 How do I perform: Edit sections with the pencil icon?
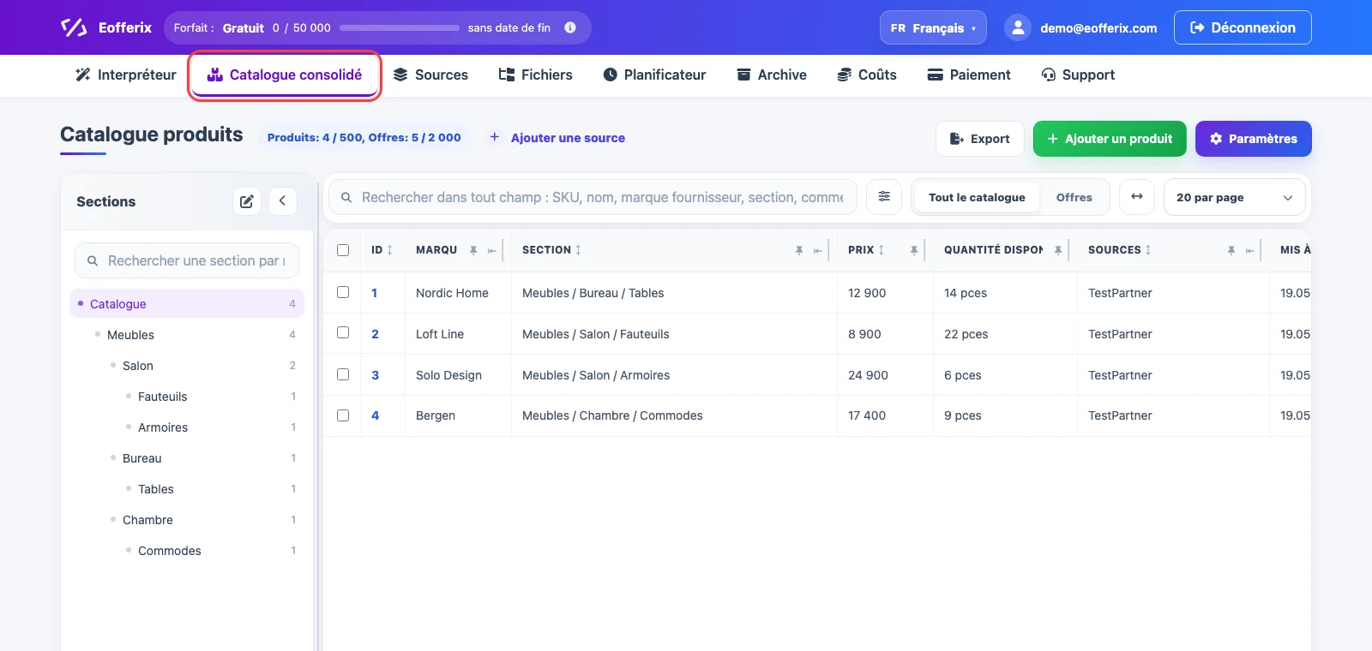[247, 201]
